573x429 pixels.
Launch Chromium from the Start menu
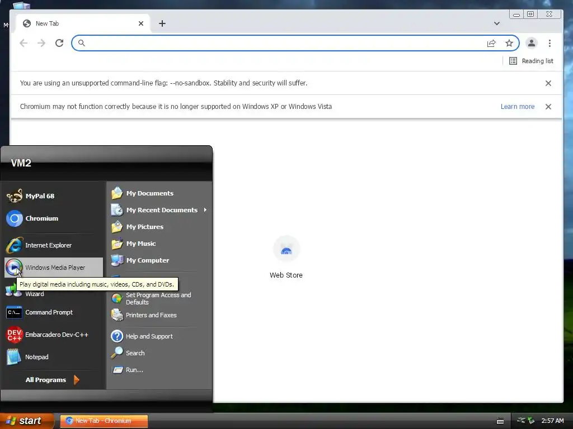tap(53, 218)
